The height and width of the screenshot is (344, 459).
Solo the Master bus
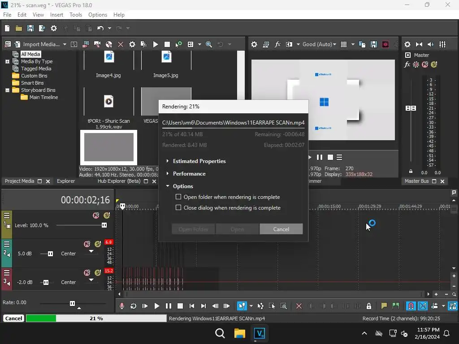(x=434, y=64)
